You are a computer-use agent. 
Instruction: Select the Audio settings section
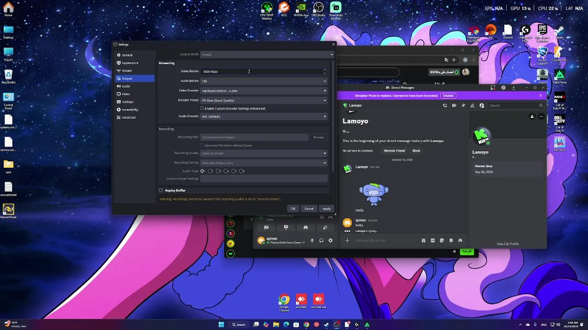135,86
